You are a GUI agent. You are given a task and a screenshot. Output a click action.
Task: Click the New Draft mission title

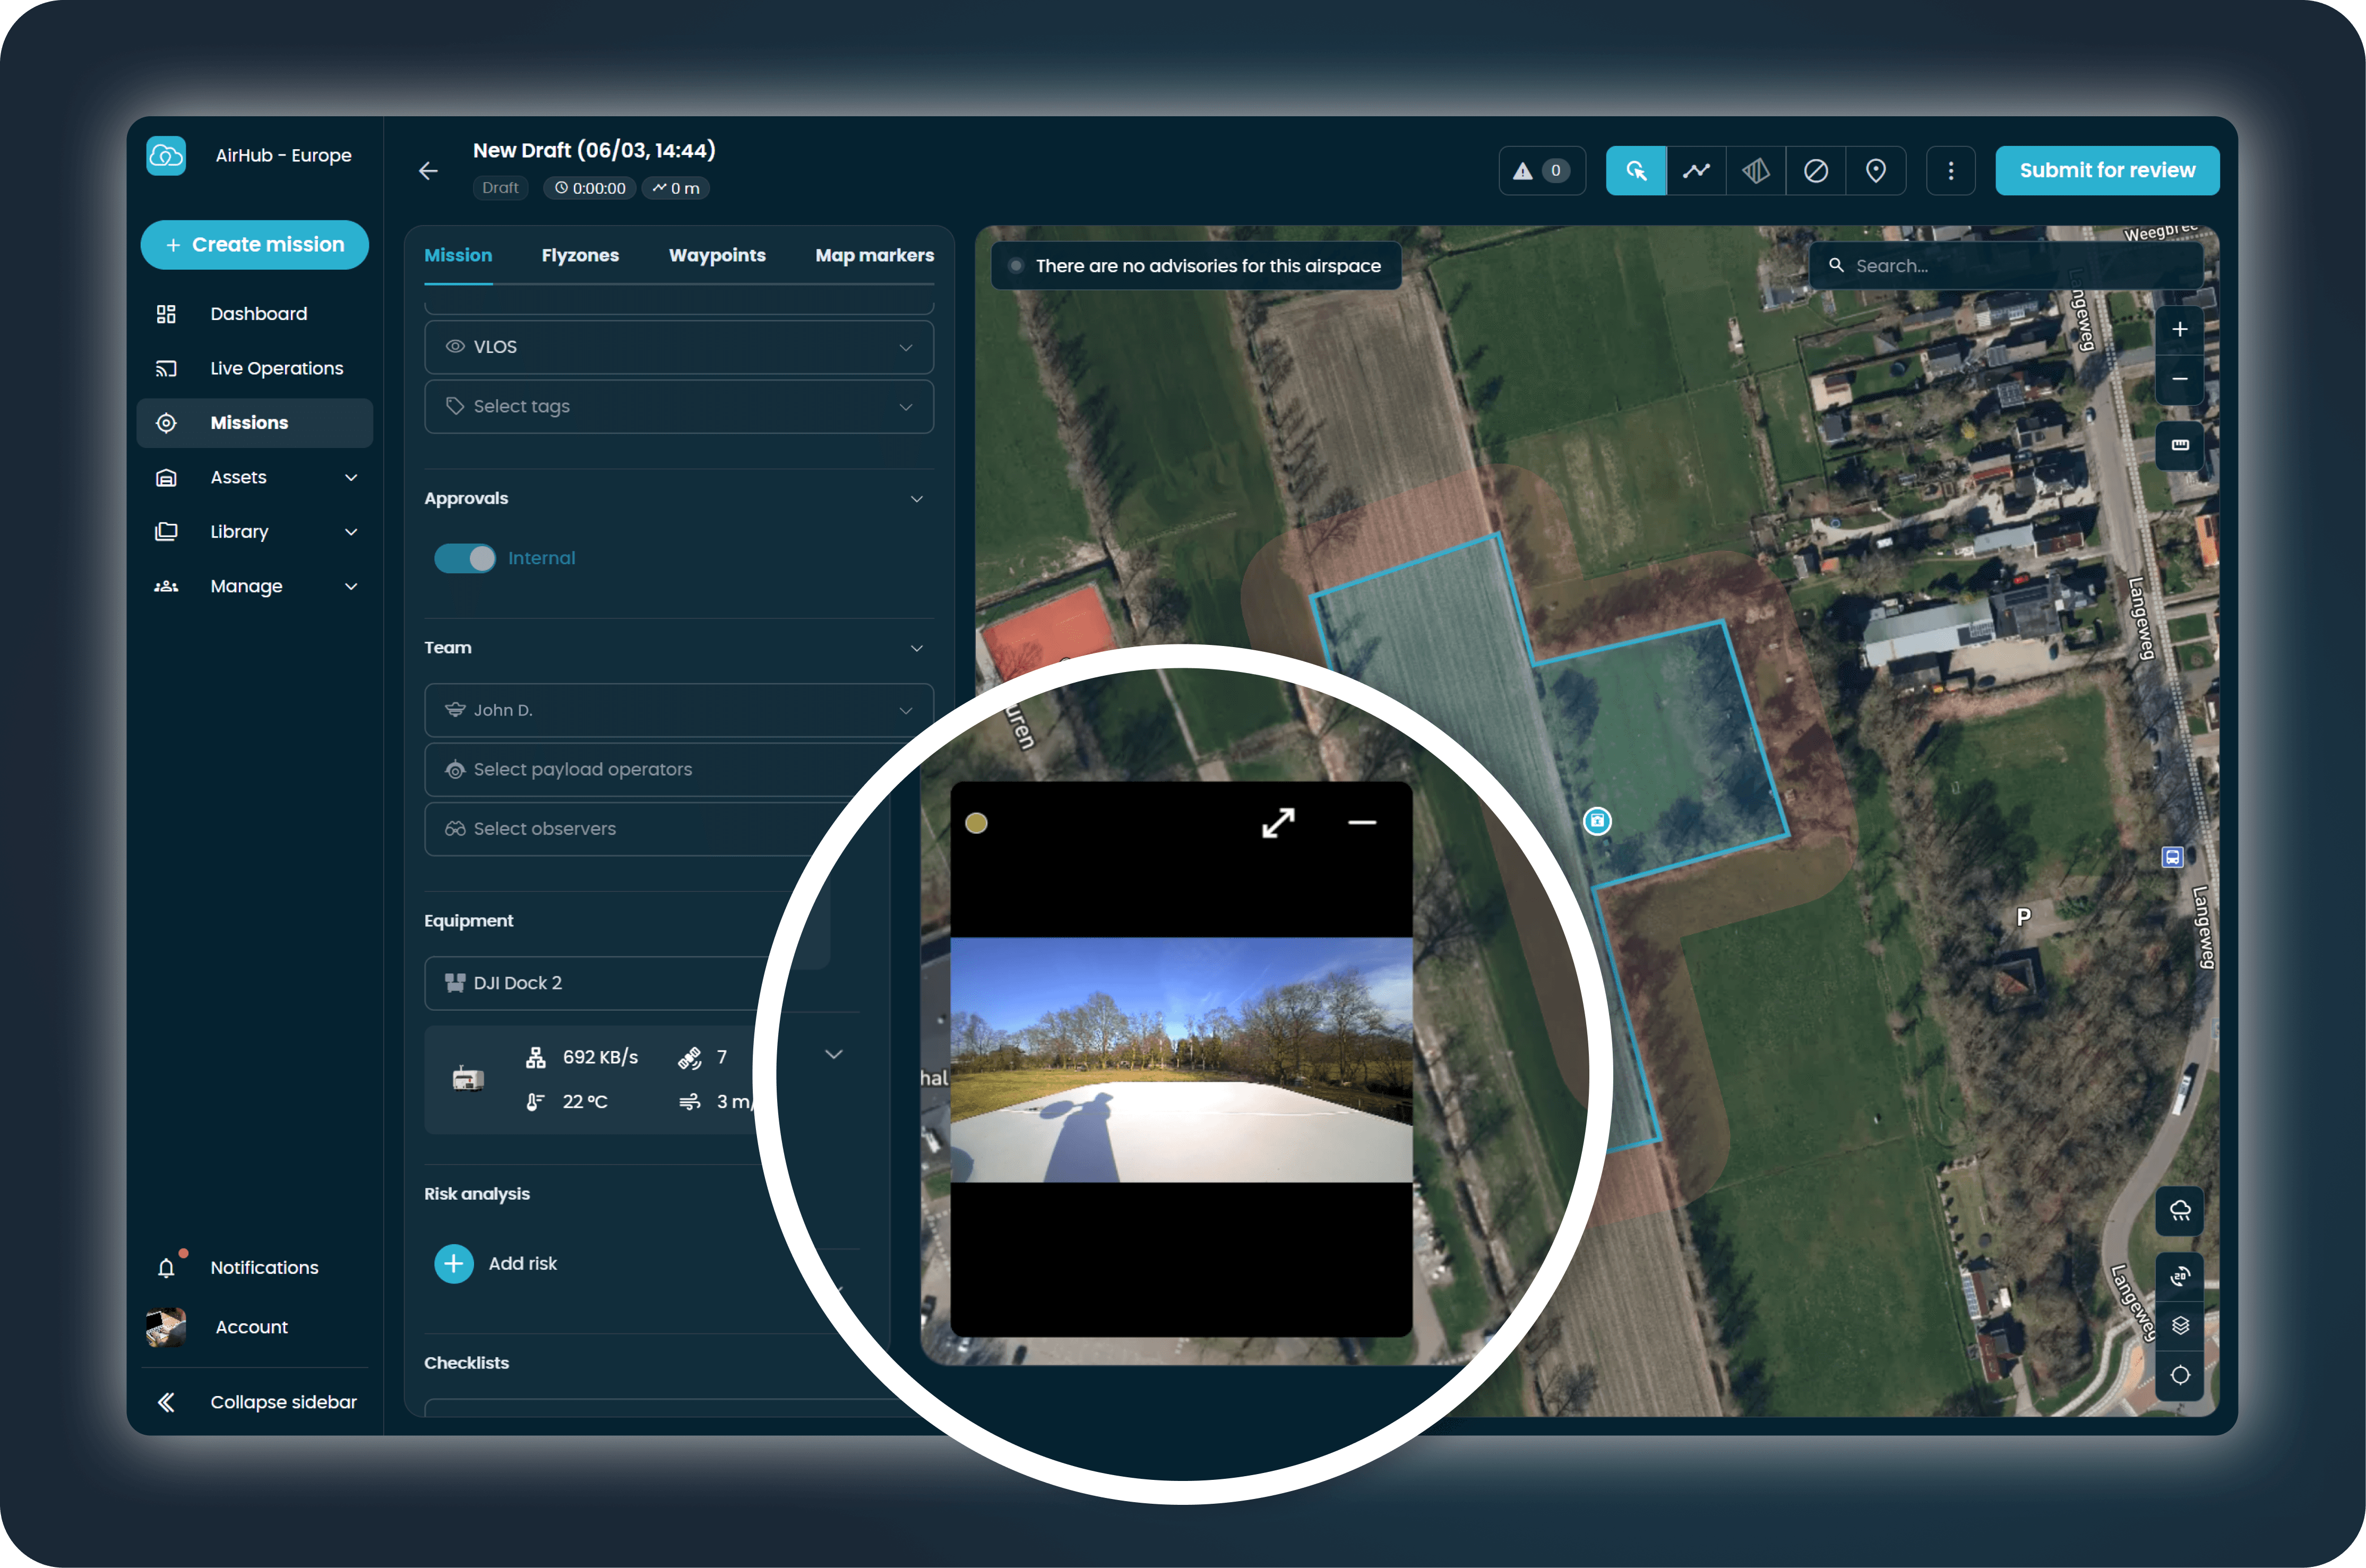[x=594, y=151]
